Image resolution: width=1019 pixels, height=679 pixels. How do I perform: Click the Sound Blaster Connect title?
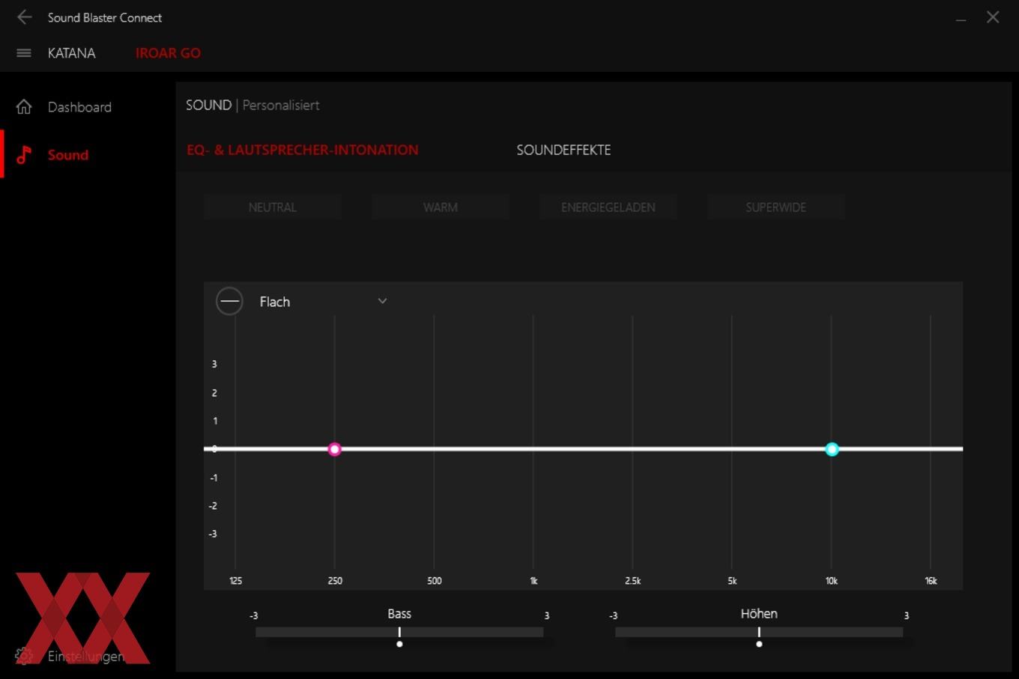tap(105, 17)
